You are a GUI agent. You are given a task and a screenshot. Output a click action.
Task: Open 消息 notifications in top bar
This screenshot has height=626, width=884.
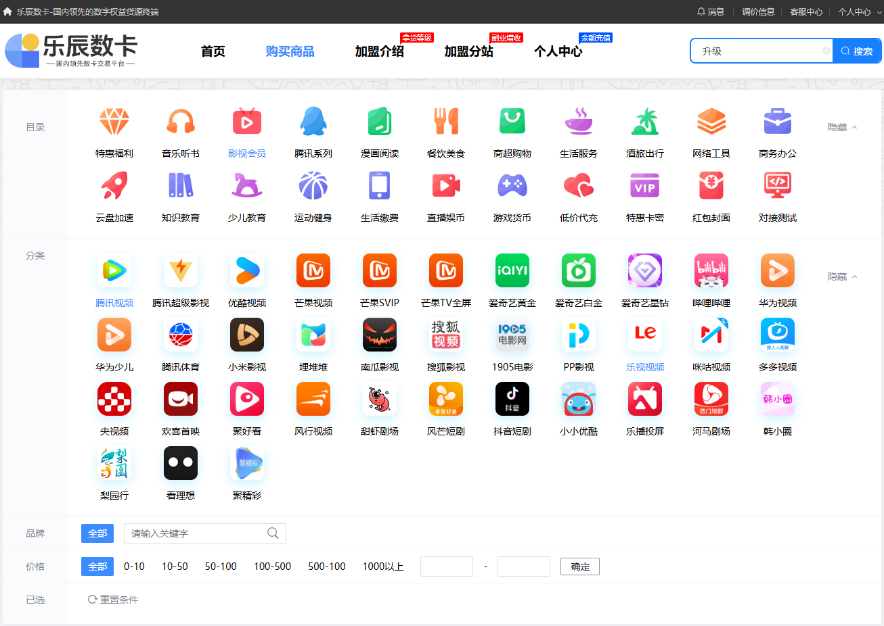(711, 11)
